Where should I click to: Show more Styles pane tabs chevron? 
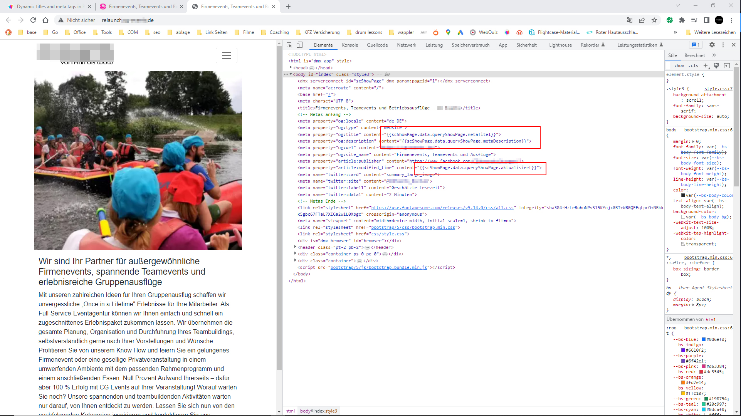(714, 55)
